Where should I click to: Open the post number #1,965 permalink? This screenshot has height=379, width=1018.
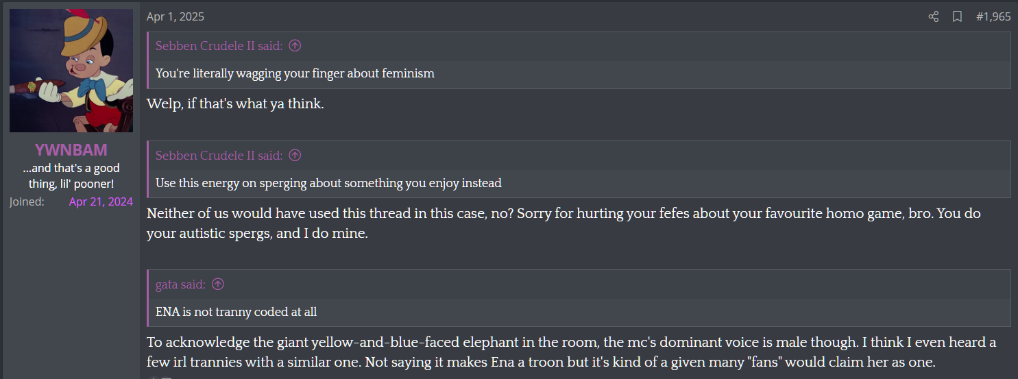(x=993, y=16)
